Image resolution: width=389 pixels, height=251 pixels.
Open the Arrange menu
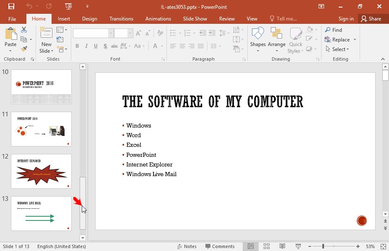tap(276, 40)
